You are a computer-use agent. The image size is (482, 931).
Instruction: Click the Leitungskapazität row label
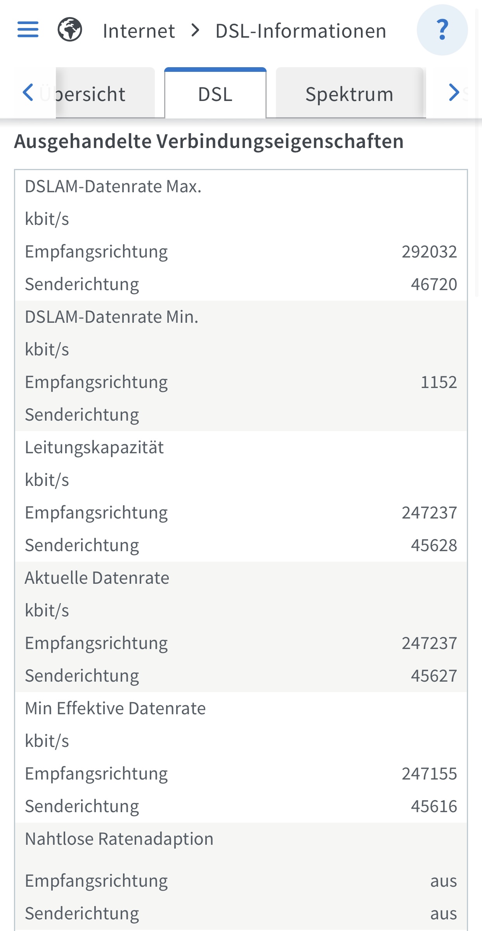click(x=94, y=448)
